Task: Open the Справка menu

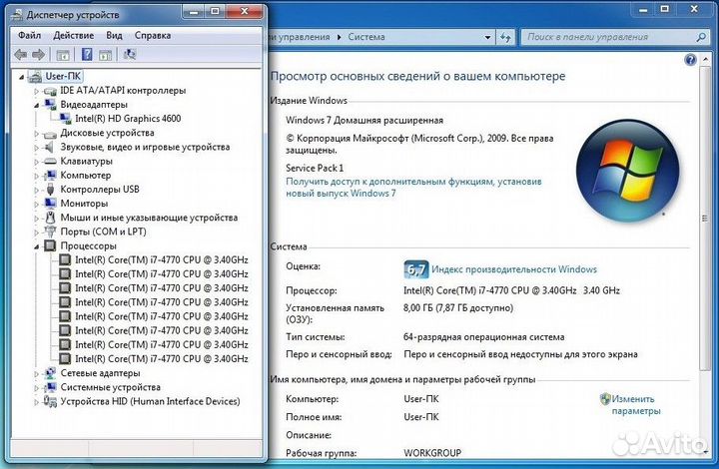Action: tap(153, 35)
